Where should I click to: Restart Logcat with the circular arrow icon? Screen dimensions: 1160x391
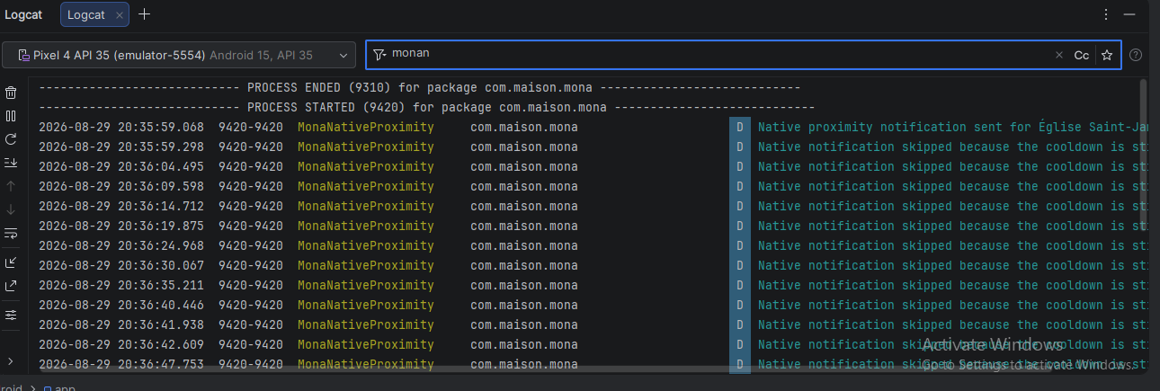11,139
